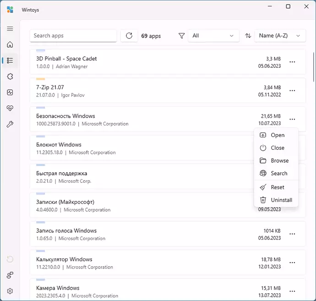Open the Services sidebar icon

[x=10, y=77]
